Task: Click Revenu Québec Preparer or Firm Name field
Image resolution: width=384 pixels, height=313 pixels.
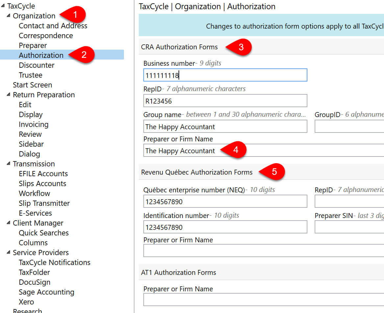Action: point(264,251)
